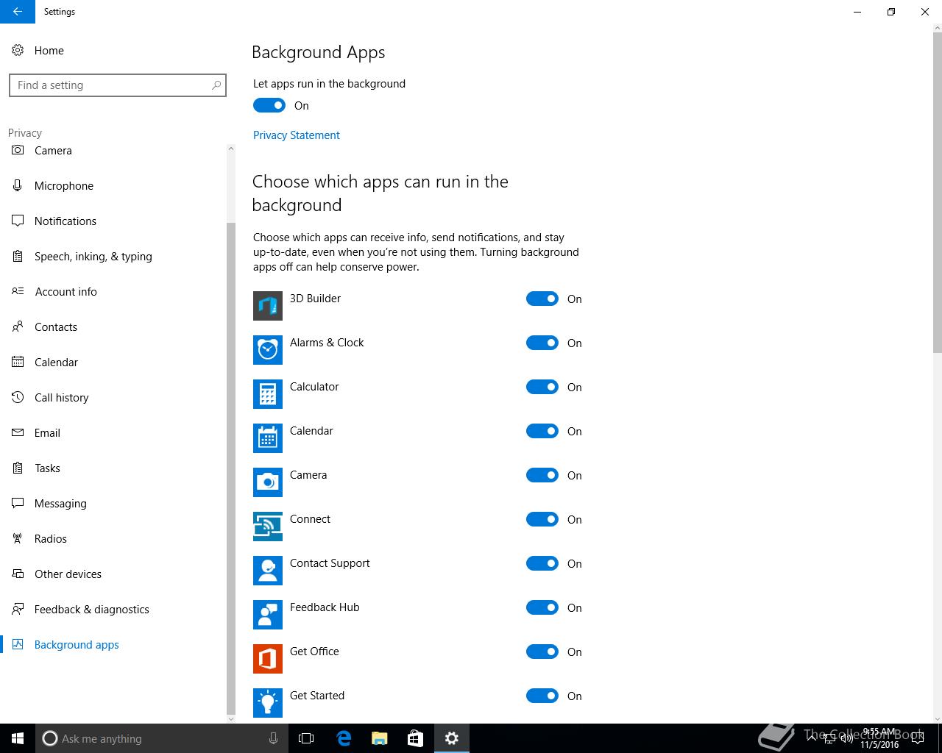Select Contacts in the sidebar
Viewport: 942px width, 753px height.
(x=113, y=327)
